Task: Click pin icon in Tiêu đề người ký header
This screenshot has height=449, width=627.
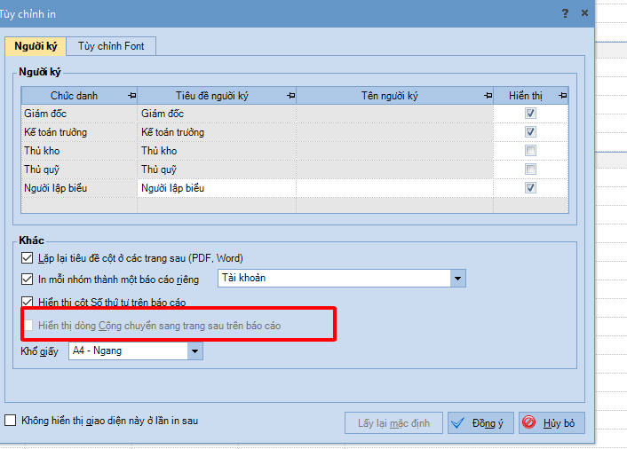Action: (x=290, y=96)
